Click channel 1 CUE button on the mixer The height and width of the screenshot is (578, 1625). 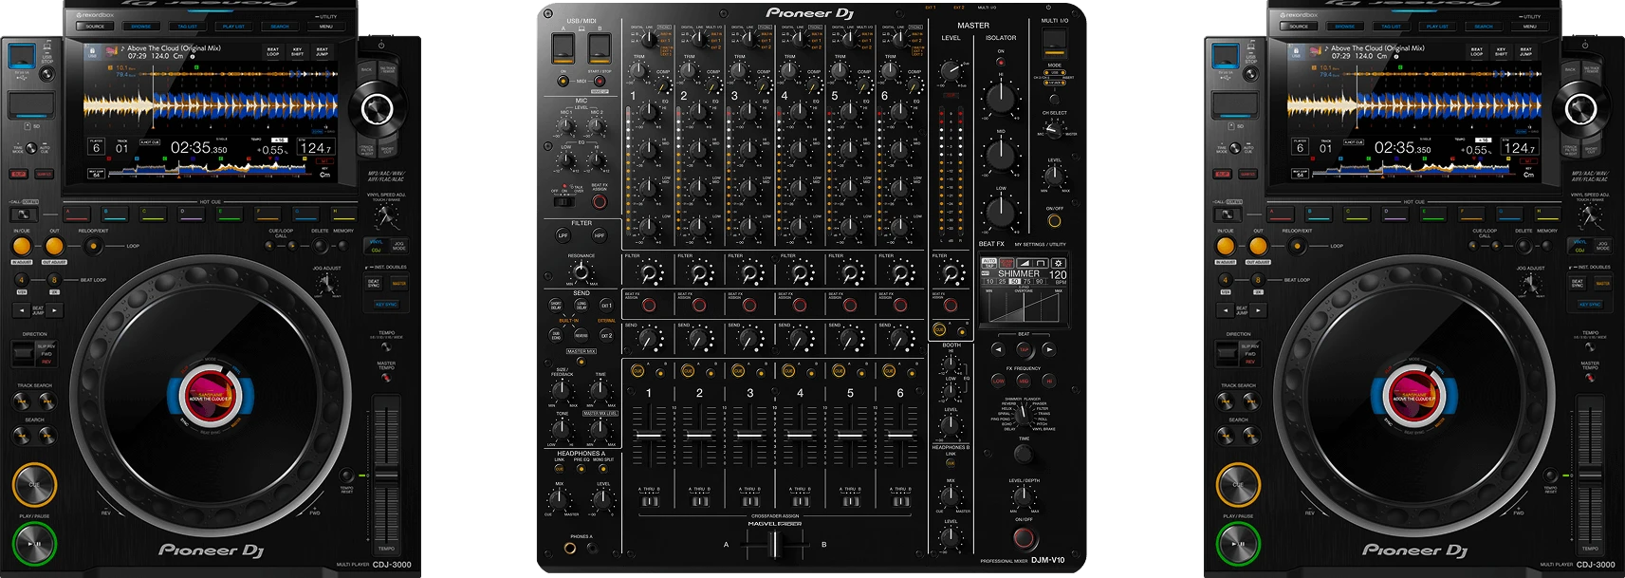click(637, 371)
